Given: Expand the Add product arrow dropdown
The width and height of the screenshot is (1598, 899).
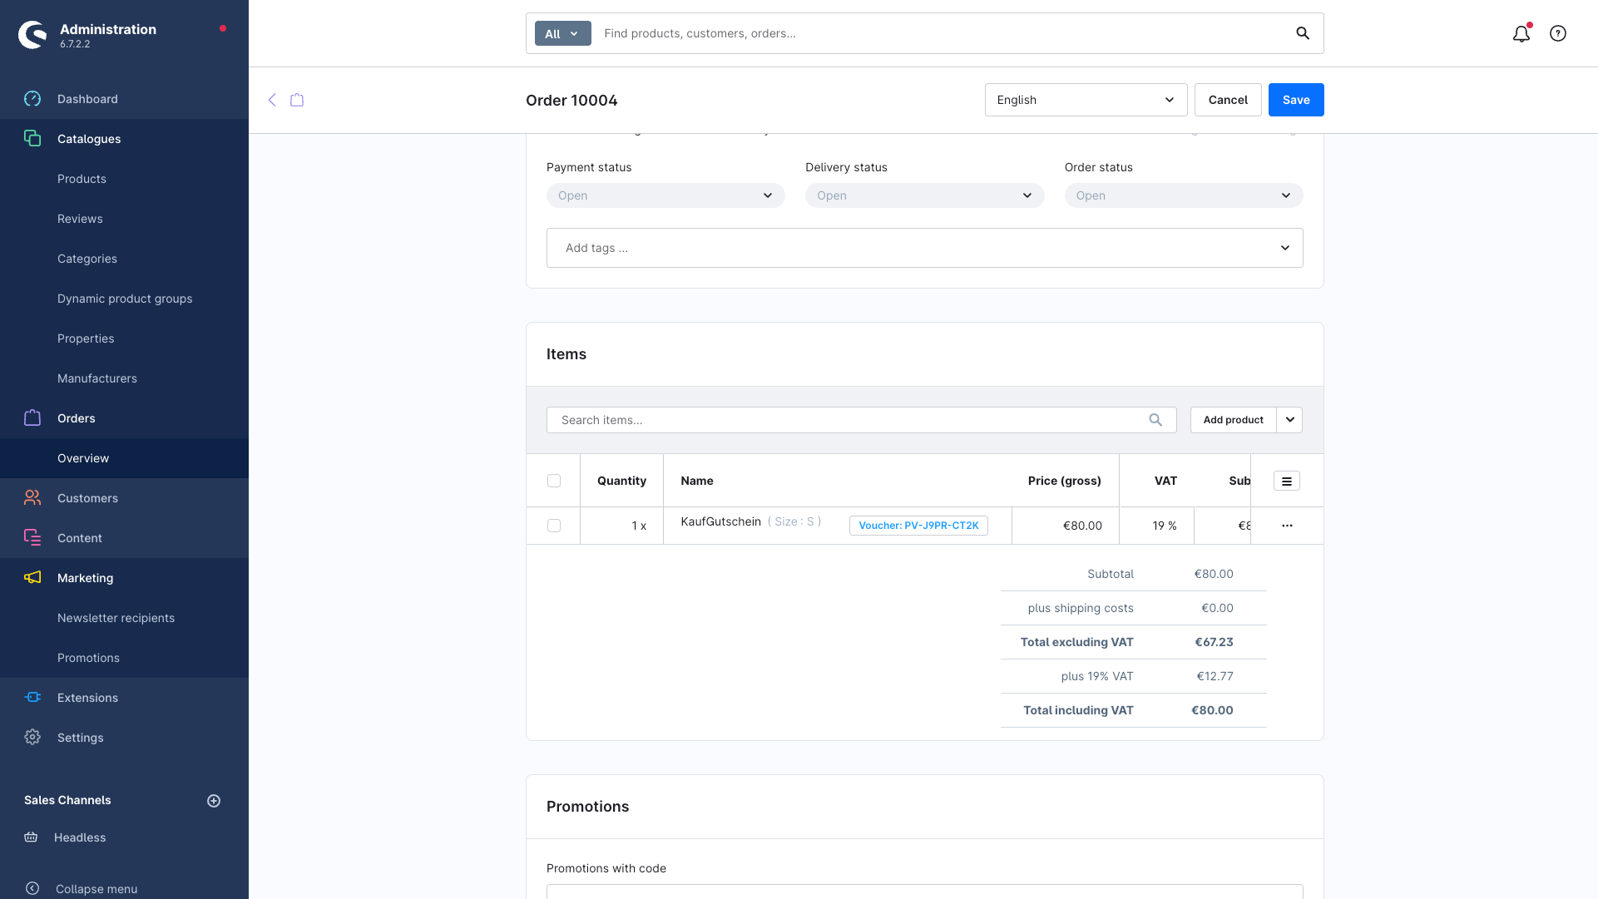Looking at the screenshot, I should click(x=1289, y=420).
